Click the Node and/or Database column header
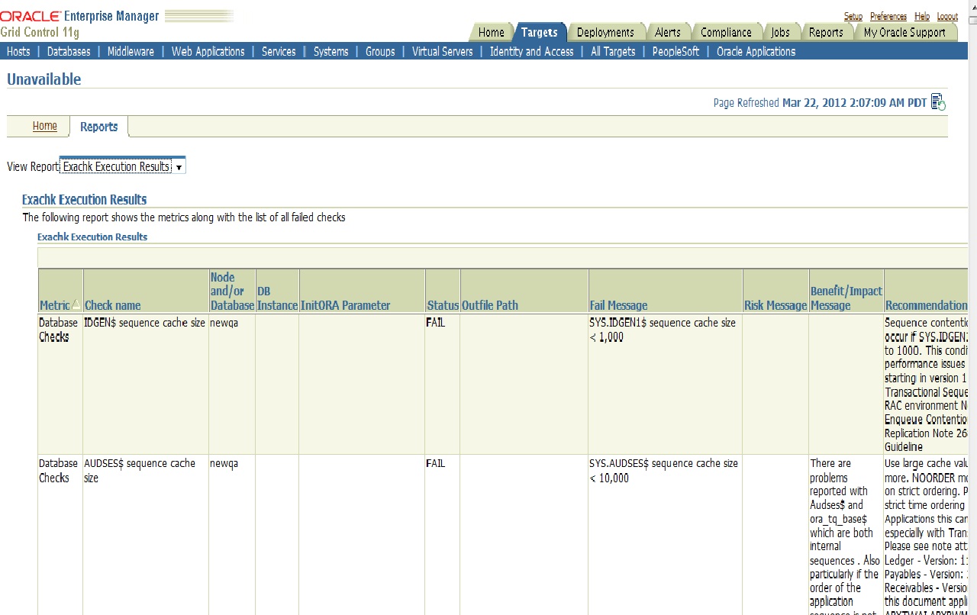977x615 pixels. [232, 291]
